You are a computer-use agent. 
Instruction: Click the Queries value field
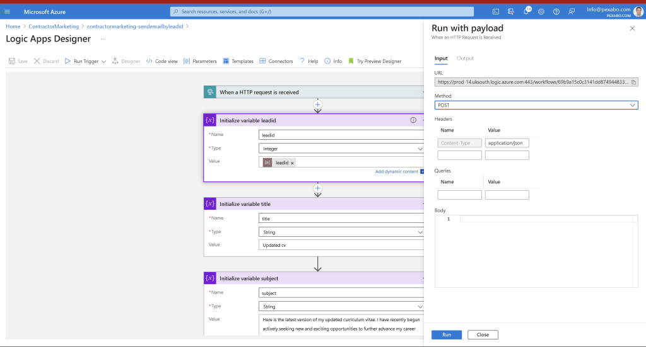(x=507, y=195)
